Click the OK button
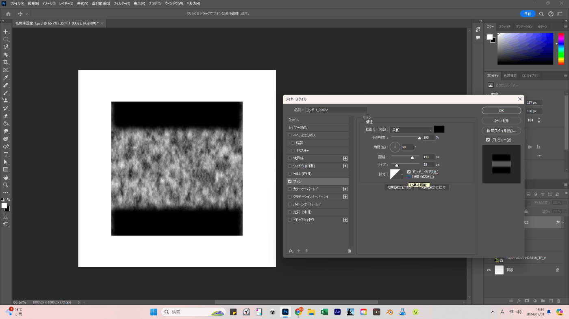This screenshot has height=319, width=569. click(x=501, y=111)
